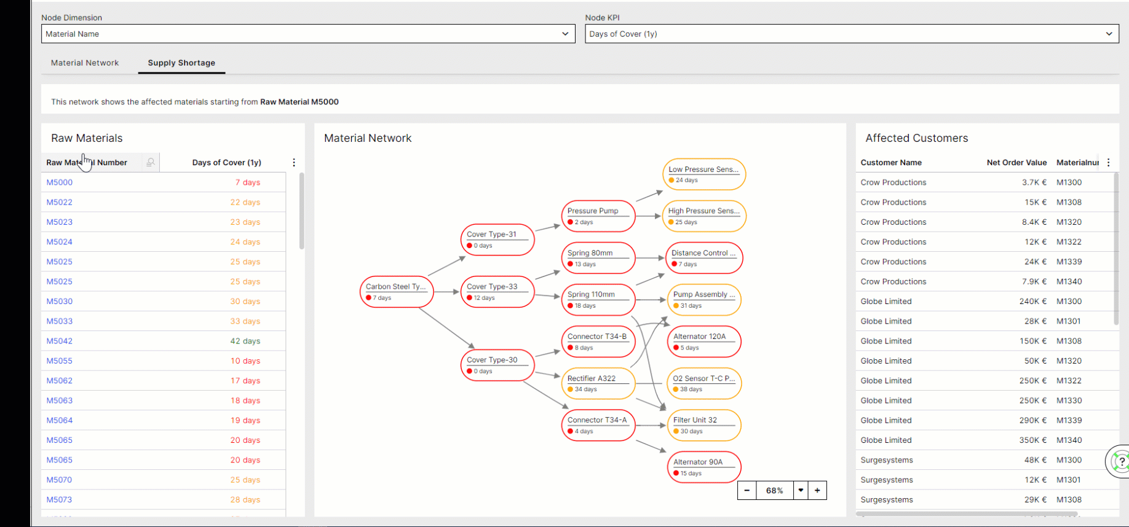Sort by Days of Cover (1y) column header
1129x527 pixels.
[x=226, y=162]
